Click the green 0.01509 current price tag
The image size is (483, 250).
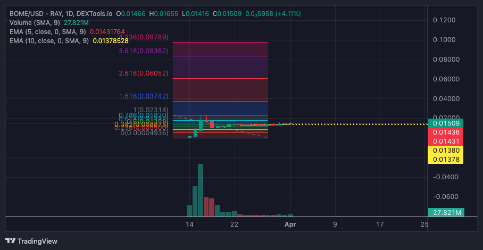pyautogui.click(x=446, y=123)
